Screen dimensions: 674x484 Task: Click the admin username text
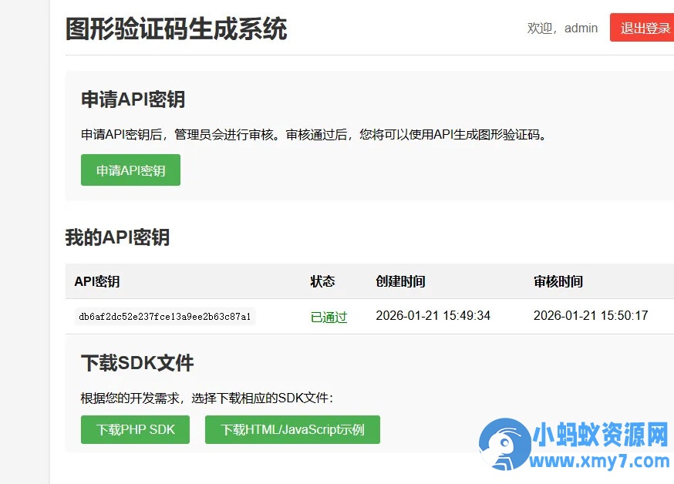click(x=581, y=29)
